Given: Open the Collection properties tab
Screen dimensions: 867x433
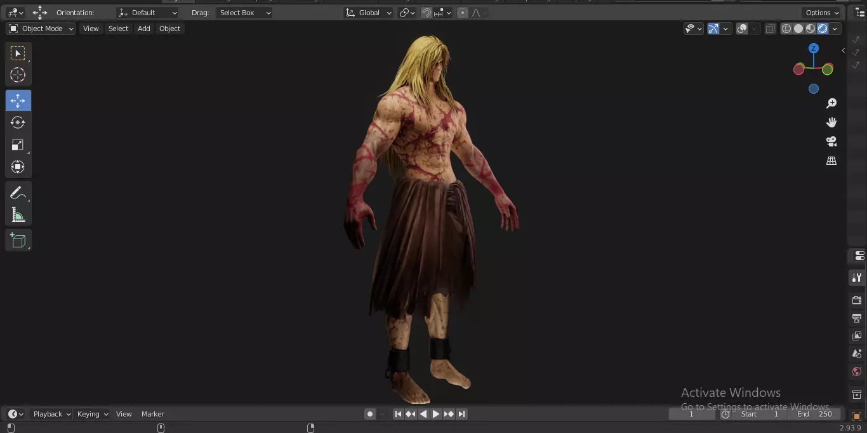Looking at the screenshot, I should click(857, 395).
